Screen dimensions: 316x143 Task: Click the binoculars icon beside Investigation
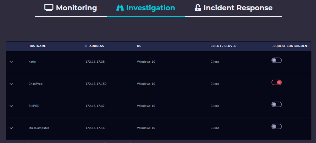pyautogui.click(x=120, y=7)
